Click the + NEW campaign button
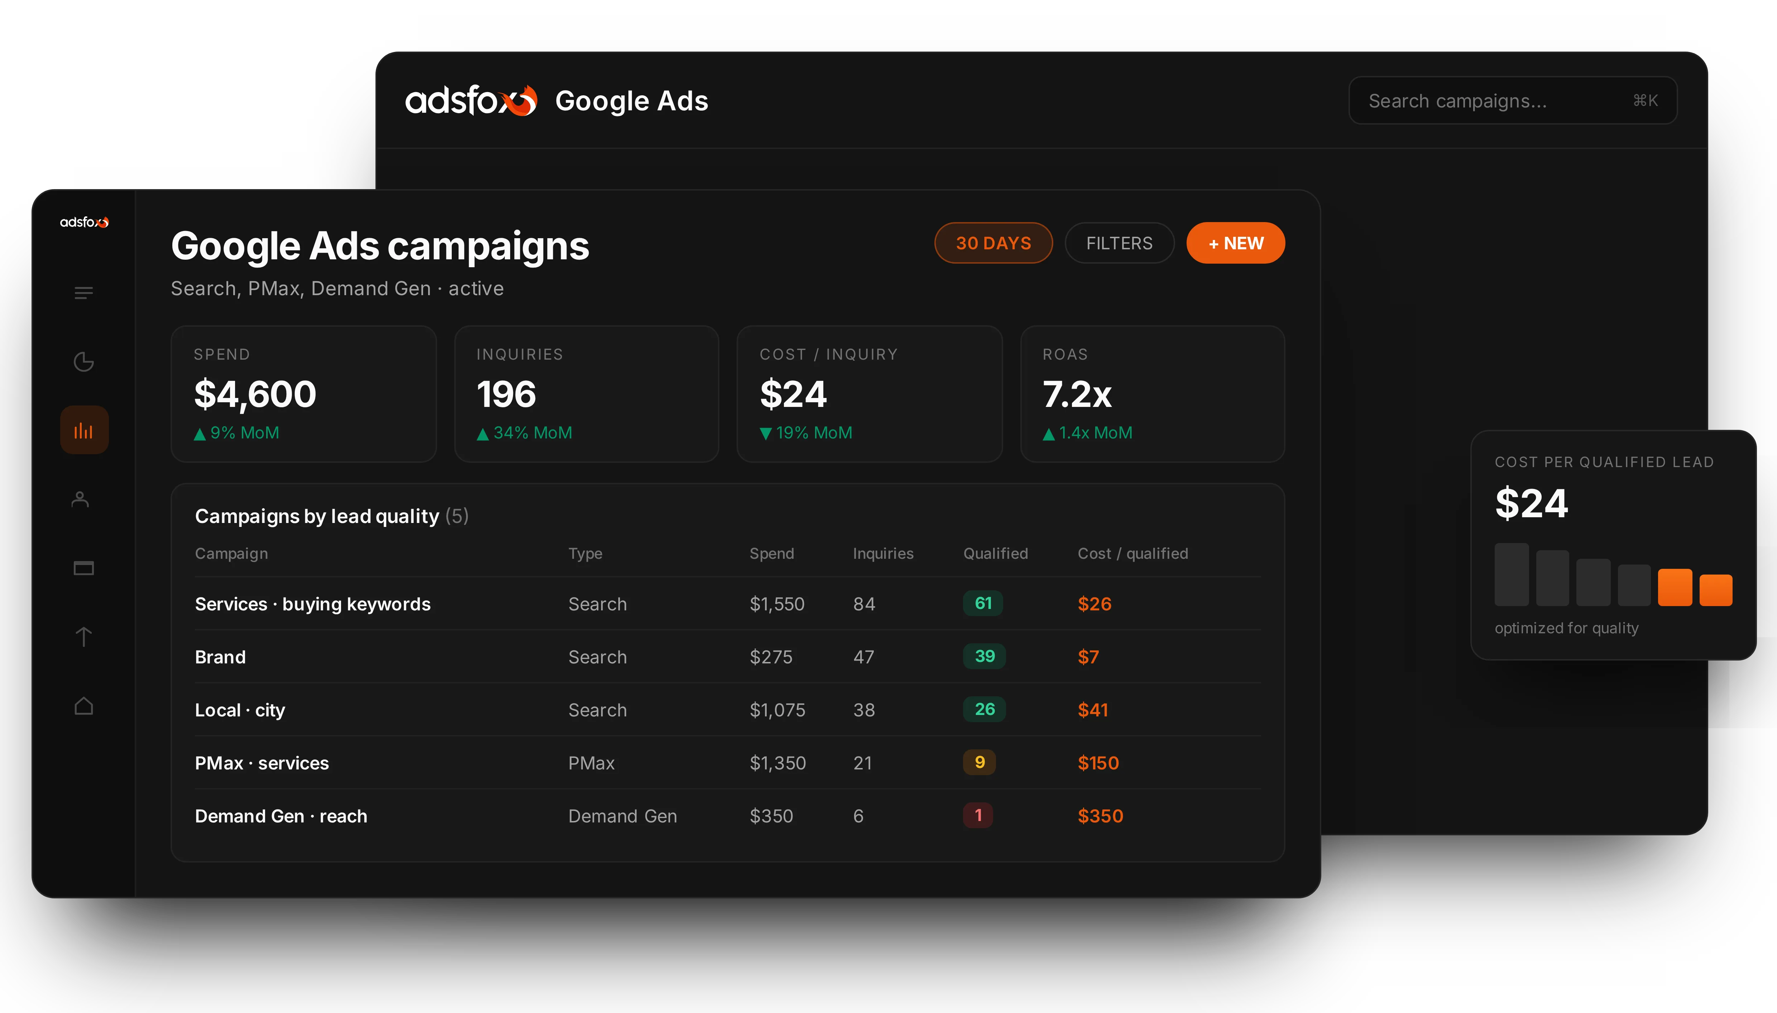Screen dimensions: 1777x1013 [1236, 243]
